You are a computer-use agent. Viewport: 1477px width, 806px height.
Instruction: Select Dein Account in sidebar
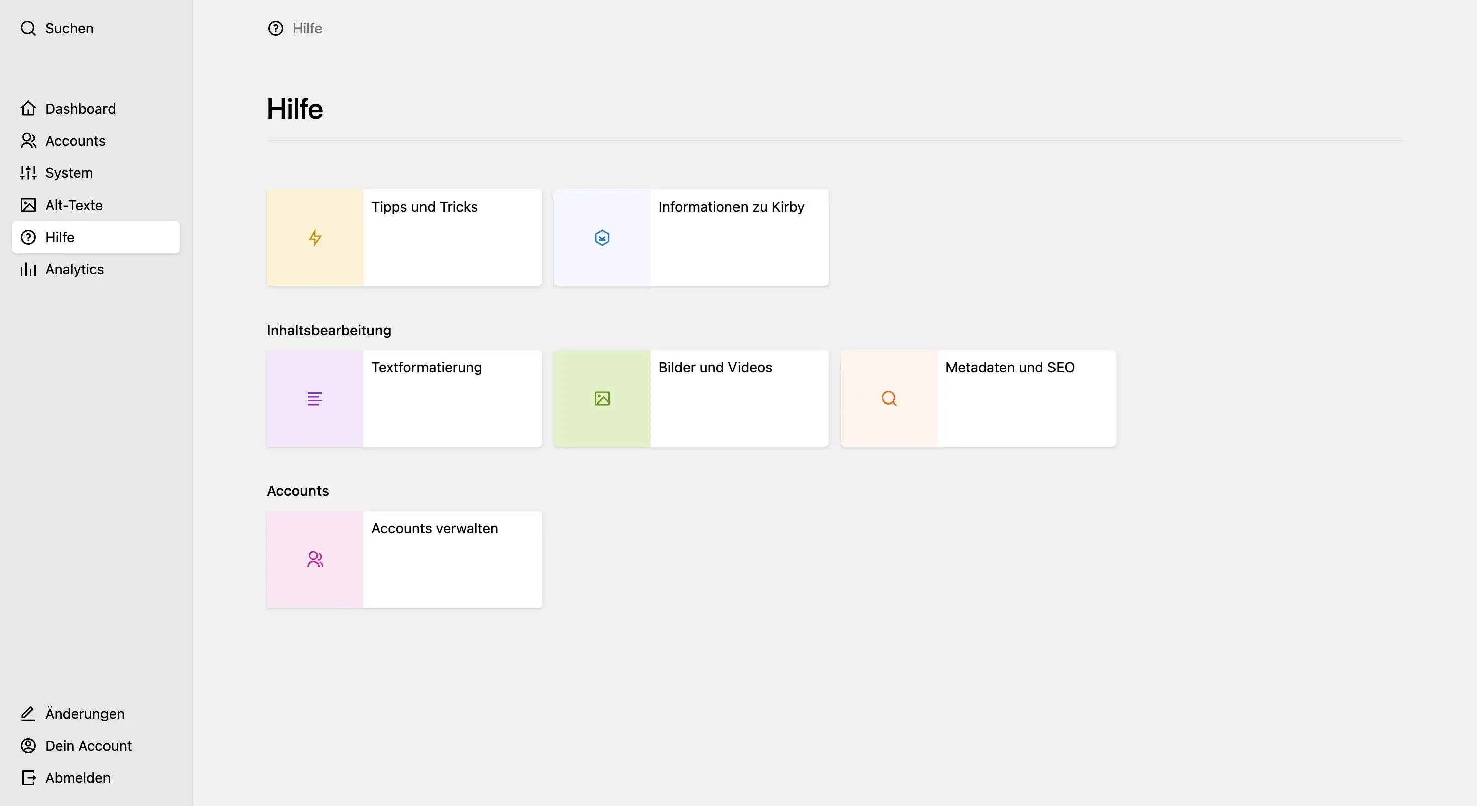click(x=88, y=746)
